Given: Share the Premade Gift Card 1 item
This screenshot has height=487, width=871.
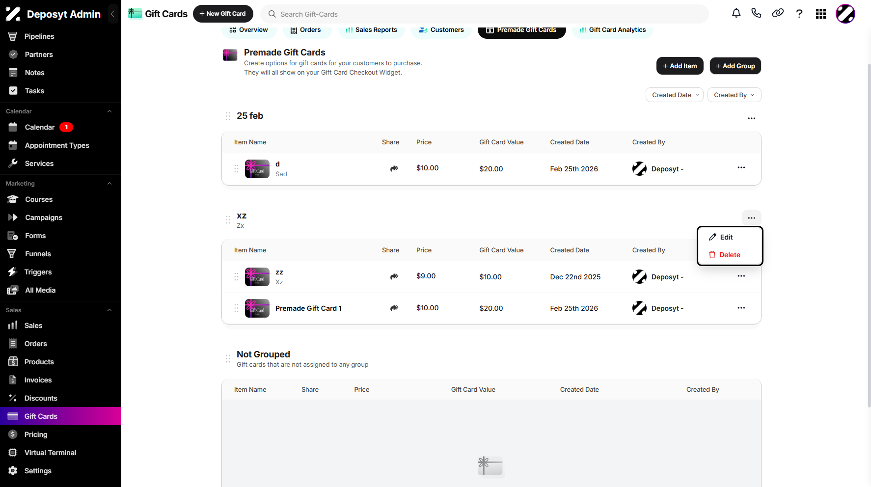Looking at the screenshot, I should 394,308.
